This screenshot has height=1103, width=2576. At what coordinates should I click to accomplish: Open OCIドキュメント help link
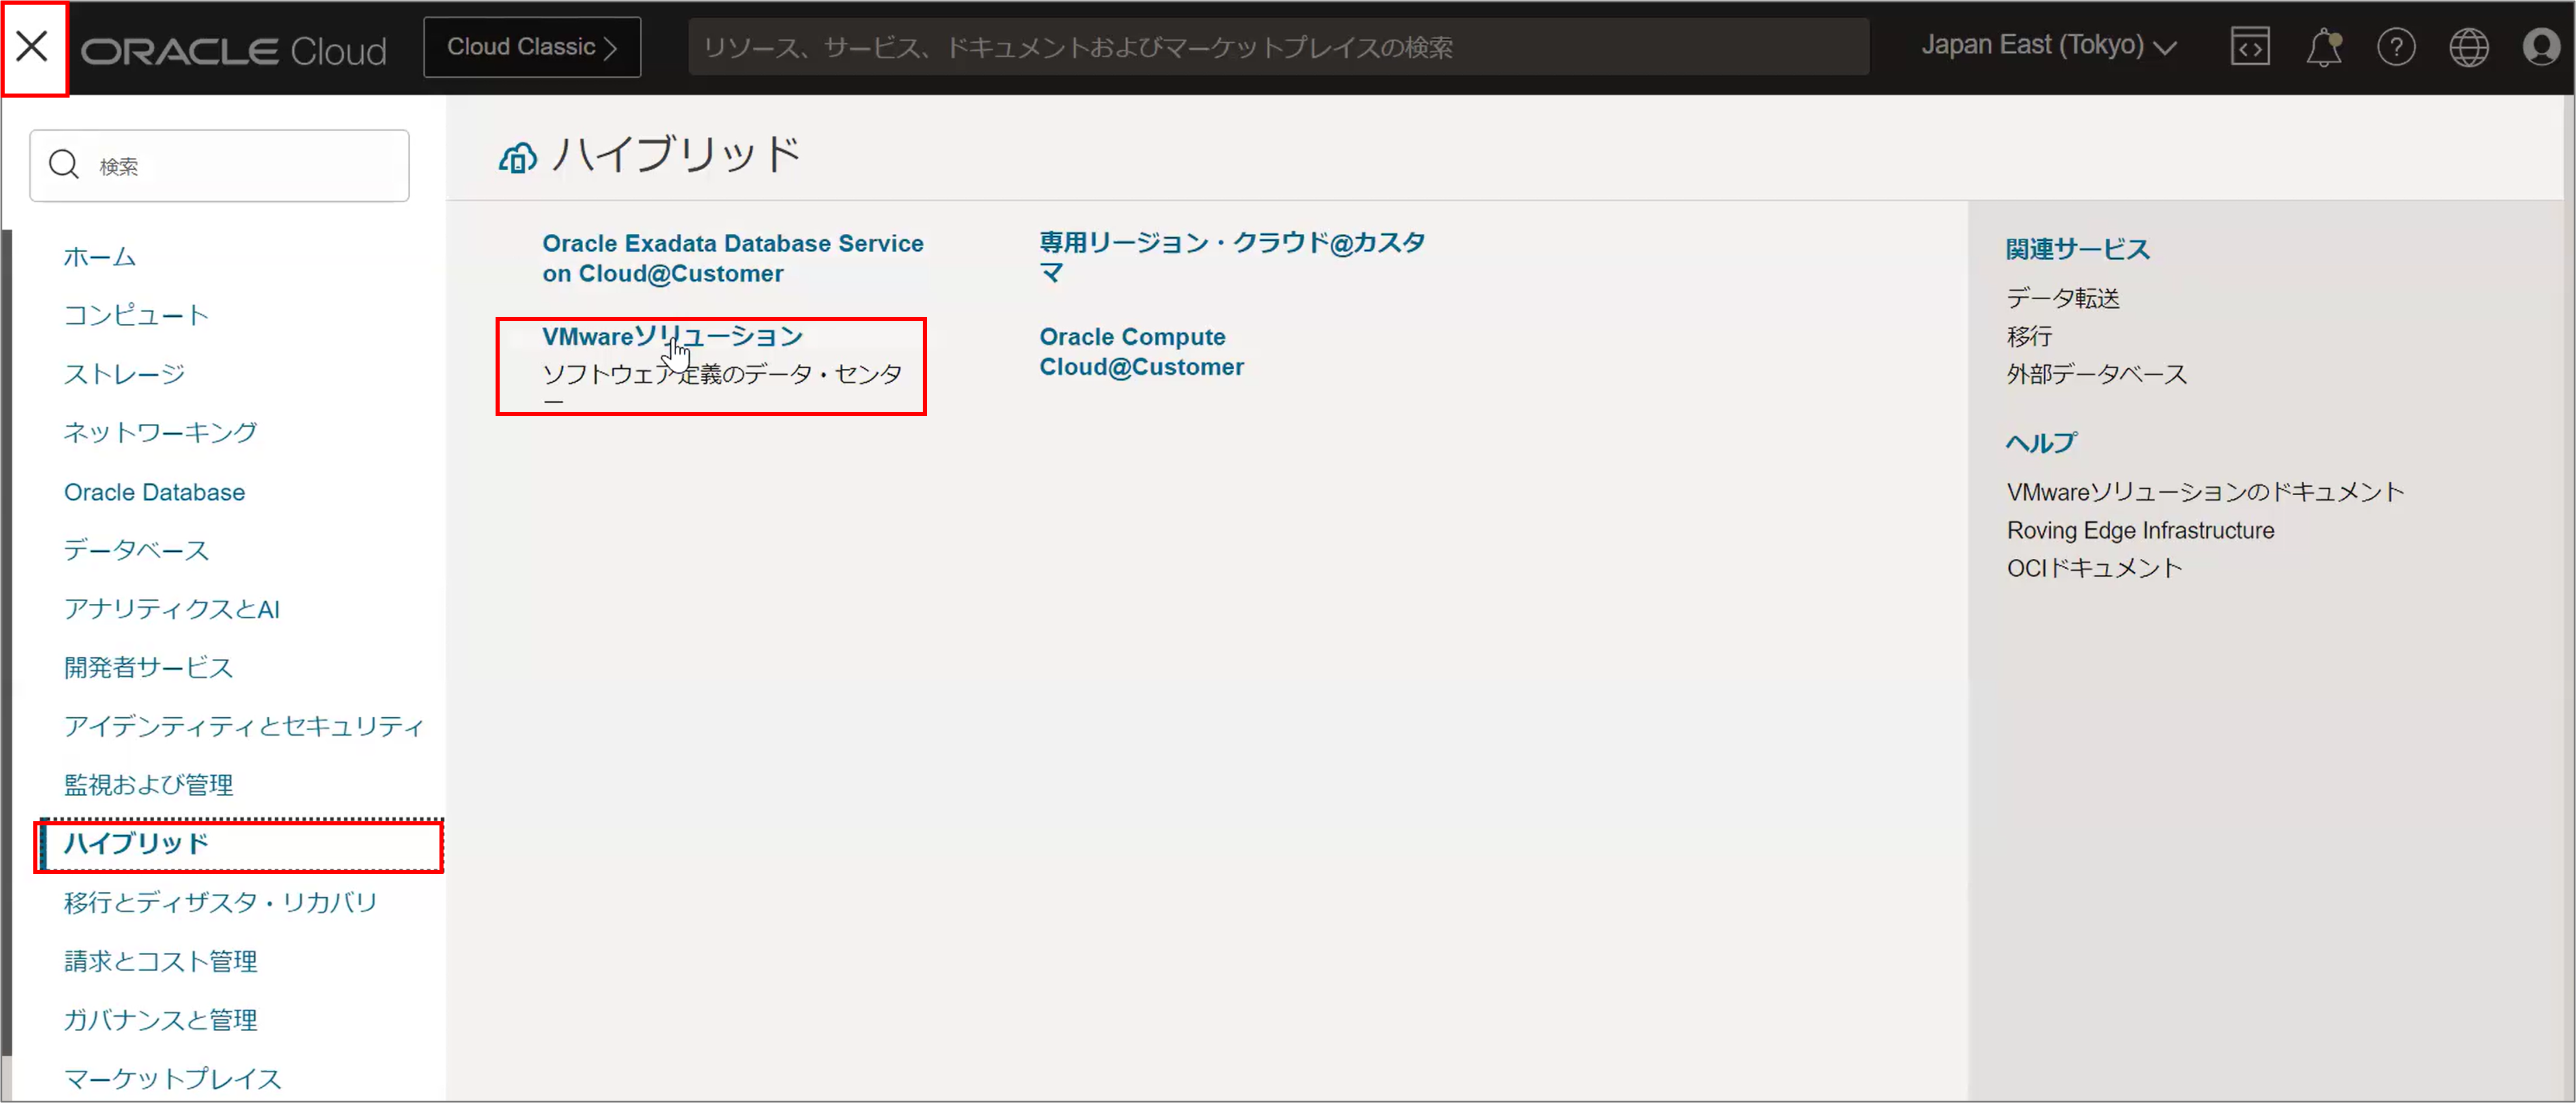coord(2094,568)
